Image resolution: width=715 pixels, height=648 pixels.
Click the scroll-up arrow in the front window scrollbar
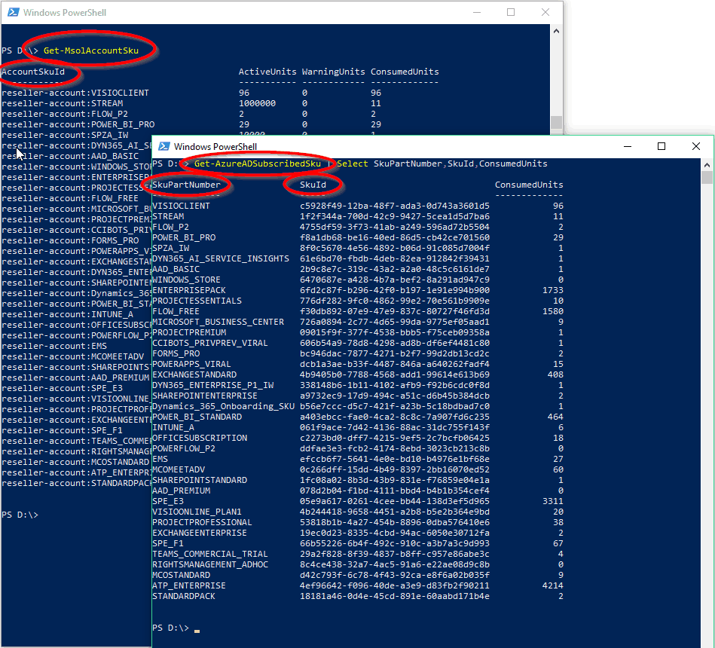(x=707, y=164)
